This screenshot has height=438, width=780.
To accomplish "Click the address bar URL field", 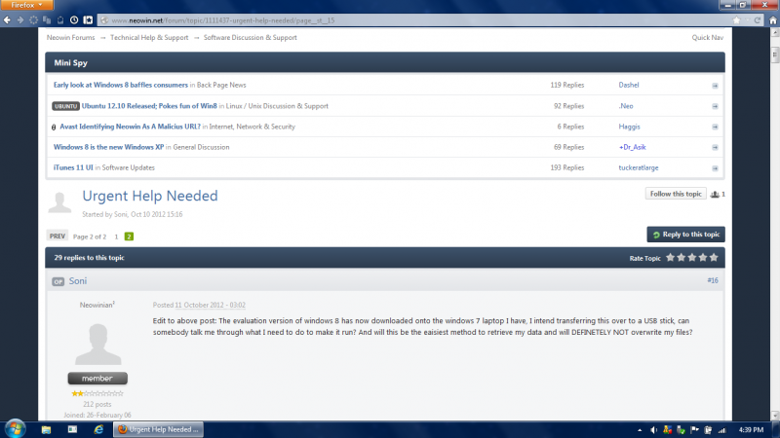I will (418, 20).
